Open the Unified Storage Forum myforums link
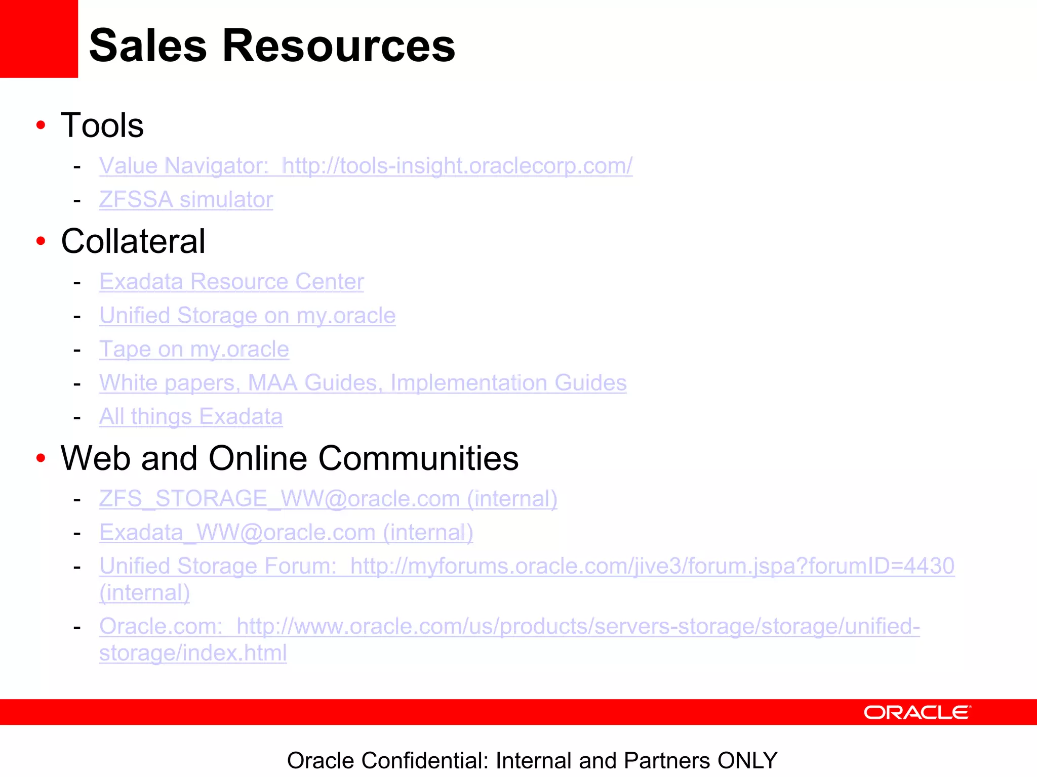 [527, 579]
